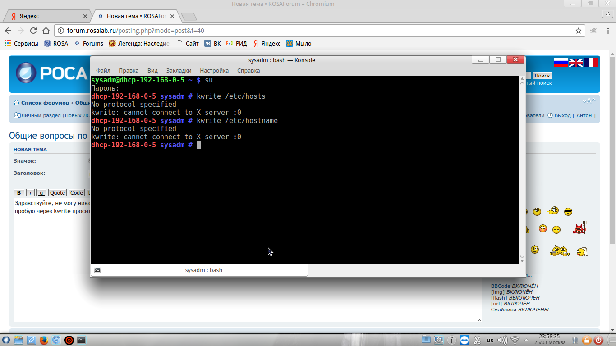Open the Сайт bookmark

(x=188, y=44)
